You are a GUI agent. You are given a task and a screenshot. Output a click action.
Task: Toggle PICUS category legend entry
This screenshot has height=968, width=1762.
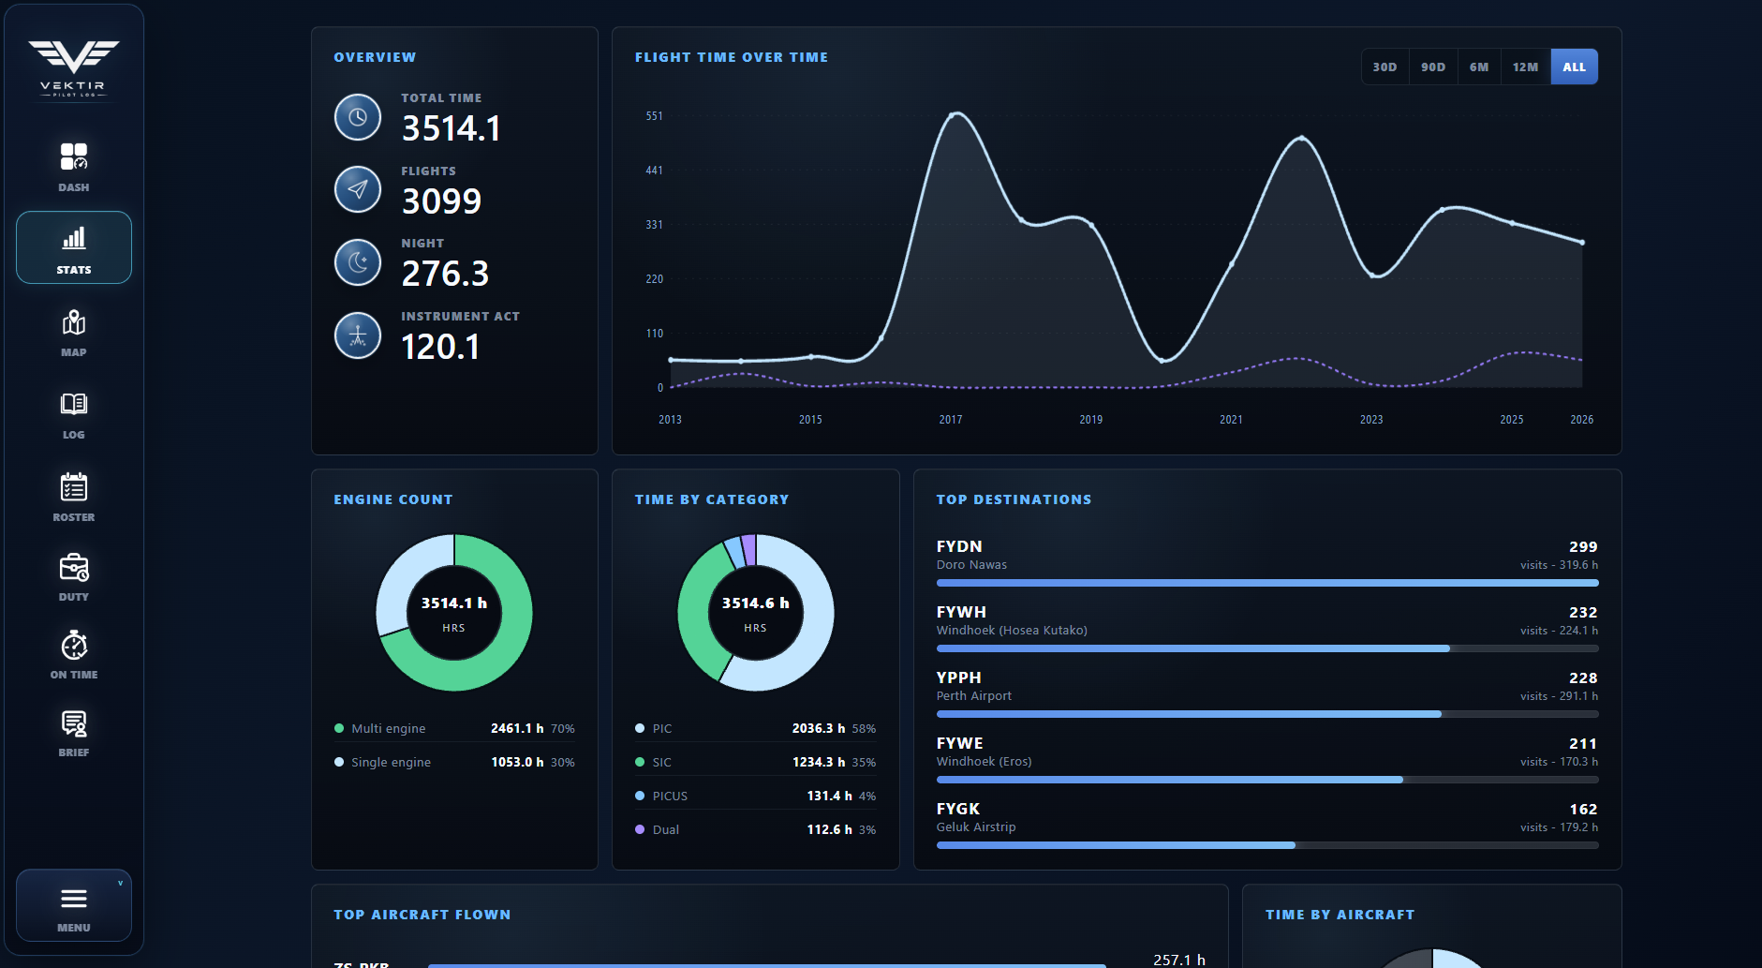pyautogui.click(x=756, y=796)
